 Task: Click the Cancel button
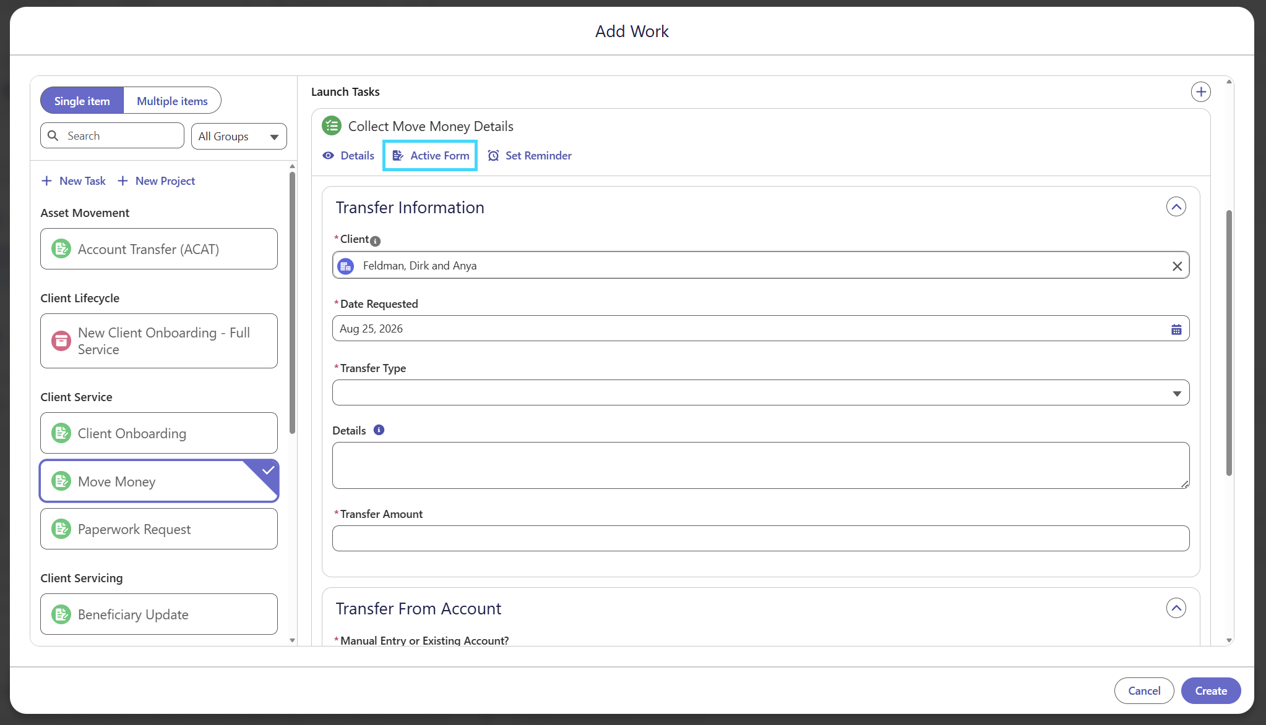click(x=1143, y=691)
